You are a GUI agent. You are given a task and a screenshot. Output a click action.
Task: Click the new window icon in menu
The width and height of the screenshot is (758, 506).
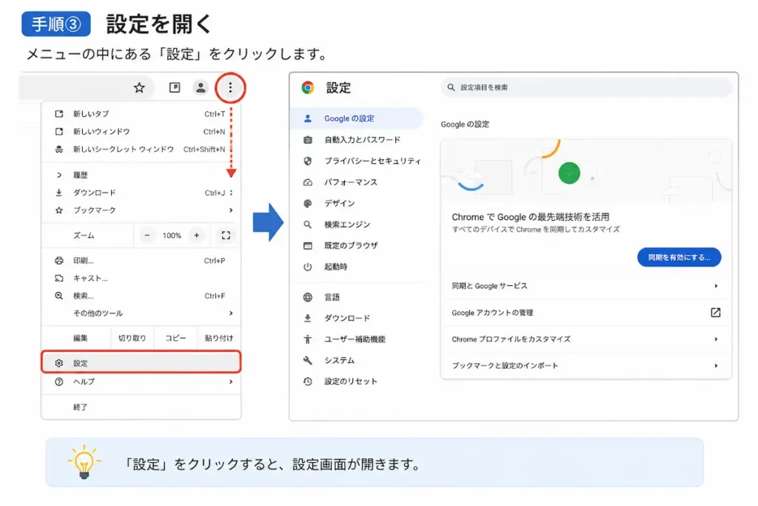(x=59, y=132)
